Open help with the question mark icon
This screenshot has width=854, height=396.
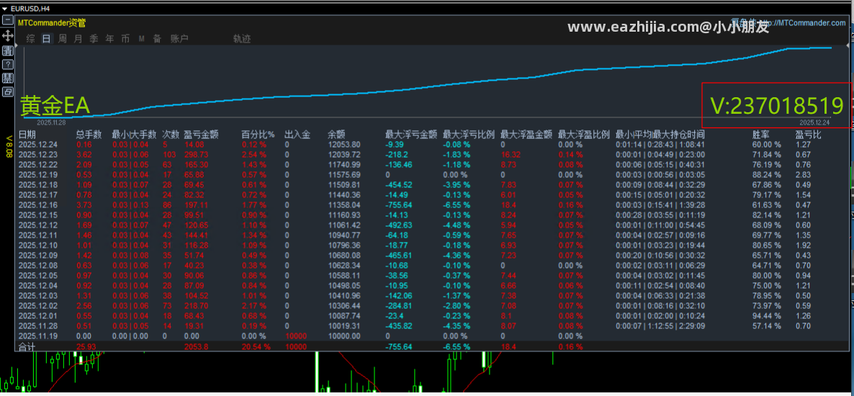[8, 64]
